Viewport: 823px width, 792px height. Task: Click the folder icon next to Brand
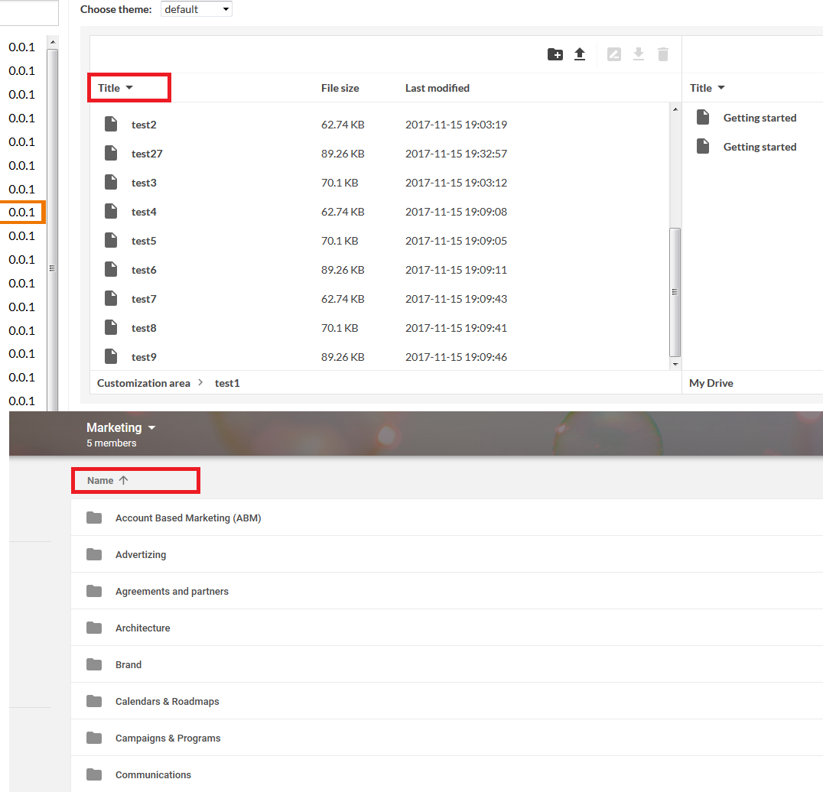[93, 664]
